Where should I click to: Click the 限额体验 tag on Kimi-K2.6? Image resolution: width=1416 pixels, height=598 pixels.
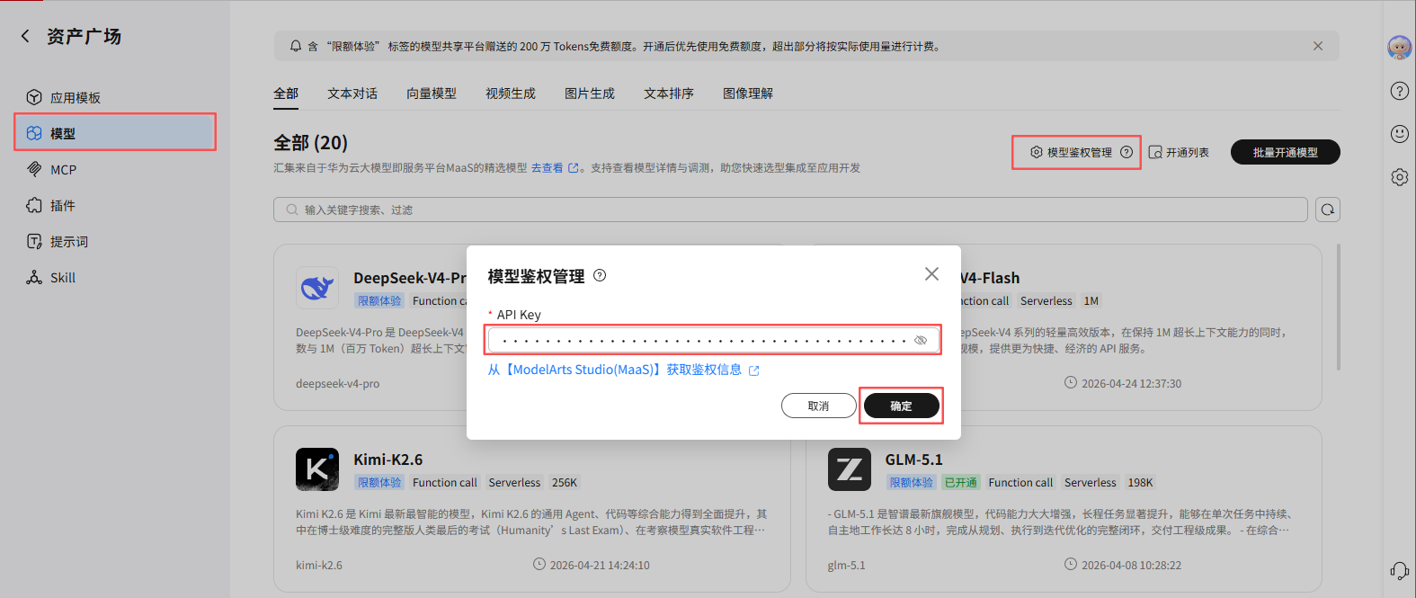coord(379,483)
